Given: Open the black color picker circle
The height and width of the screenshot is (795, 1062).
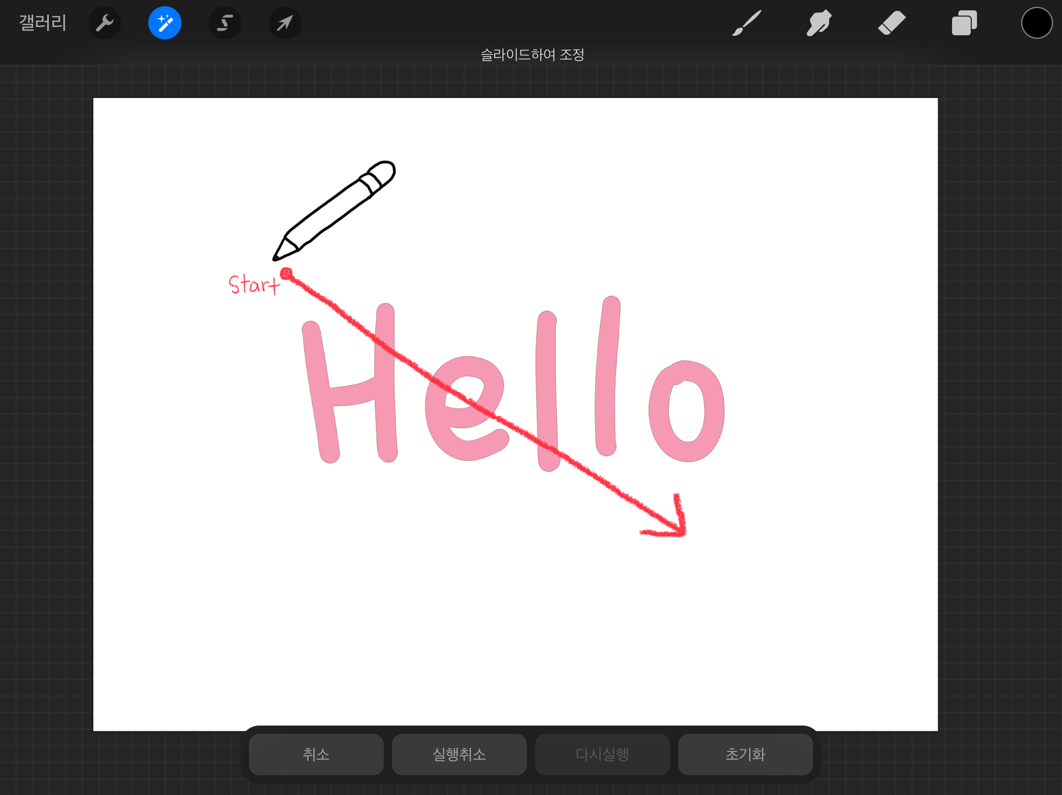Looking at the screenshot, I should click(x=1037, y=23).
